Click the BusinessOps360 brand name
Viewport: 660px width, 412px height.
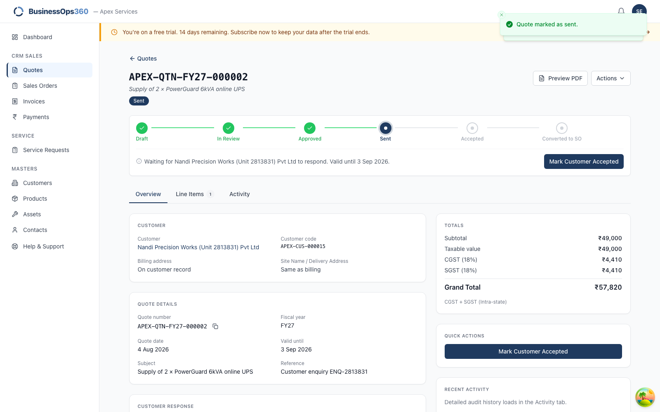tap(59, 12)
